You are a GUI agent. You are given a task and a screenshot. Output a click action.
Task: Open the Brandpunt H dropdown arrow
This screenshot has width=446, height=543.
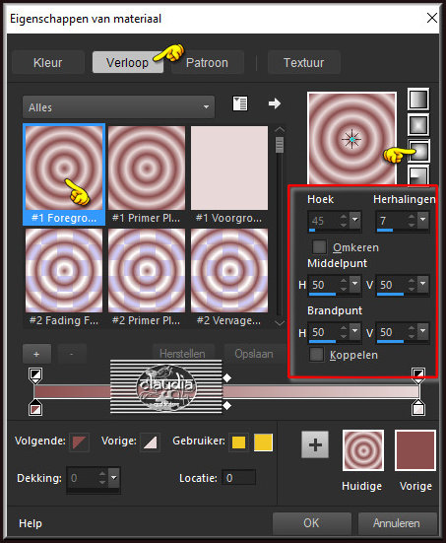(x=355, y=331)
